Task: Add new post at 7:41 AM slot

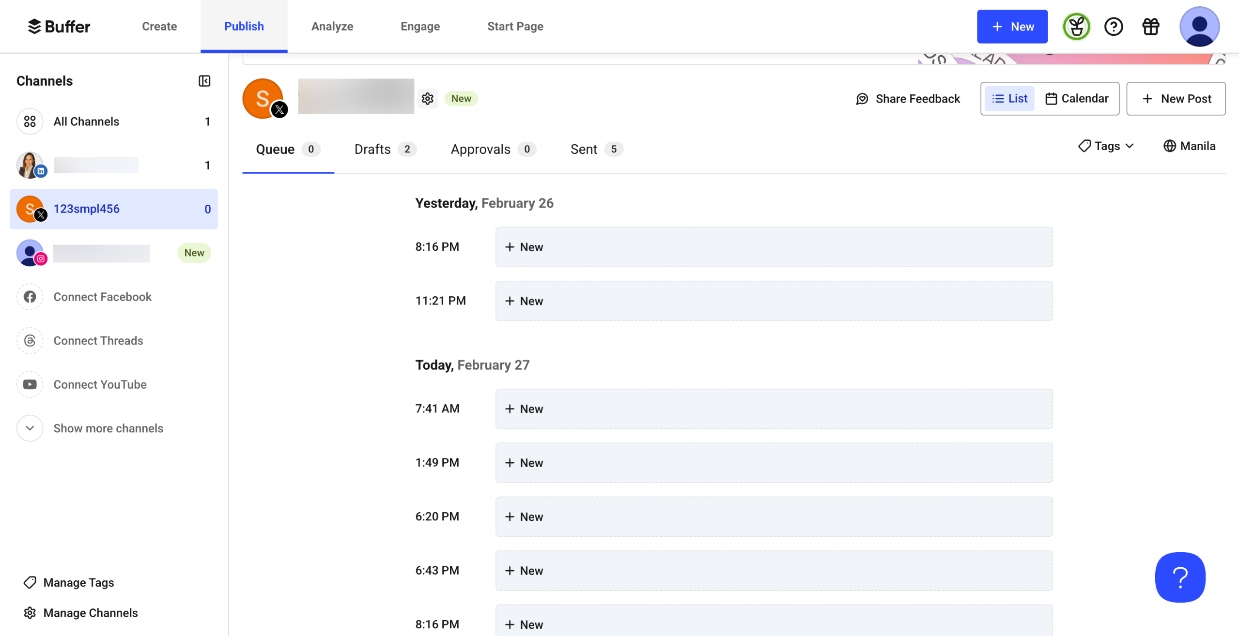Action: pos(774,409)
